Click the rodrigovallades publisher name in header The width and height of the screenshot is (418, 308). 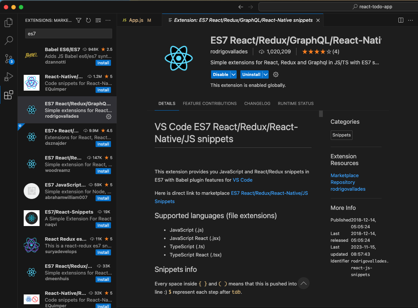[229, 52]
